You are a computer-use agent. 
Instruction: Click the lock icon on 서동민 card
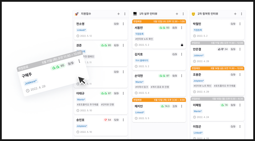pyautogui.click(x=182, y=45)
